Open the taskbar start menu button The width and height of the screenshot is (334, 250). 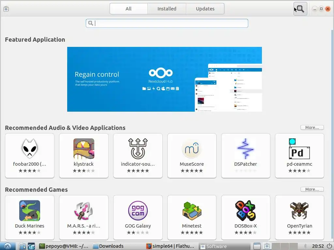pos(8,246)
